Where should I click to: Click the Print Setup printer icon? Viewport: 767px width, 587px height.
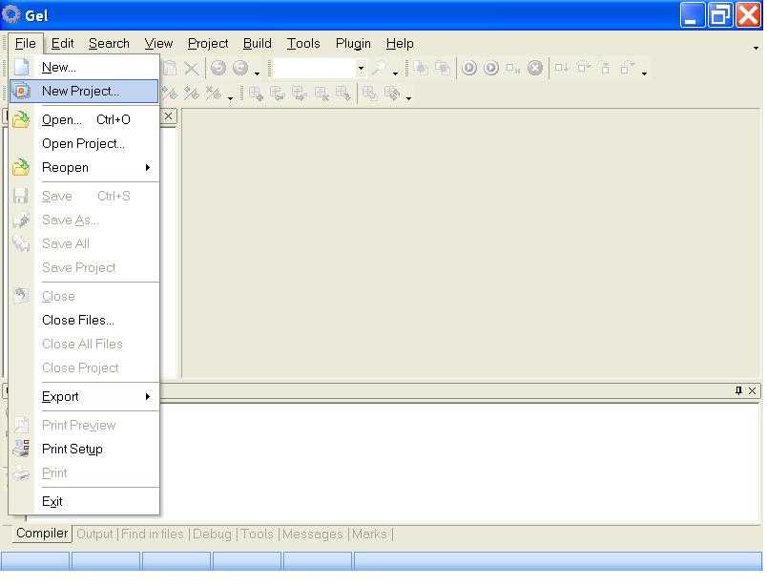21,450
